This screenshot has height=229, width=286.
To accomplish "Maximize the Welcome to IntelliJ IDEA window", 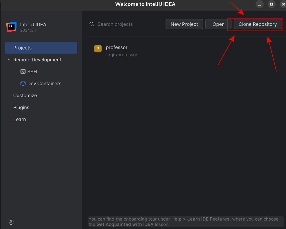I will point(272,4).
